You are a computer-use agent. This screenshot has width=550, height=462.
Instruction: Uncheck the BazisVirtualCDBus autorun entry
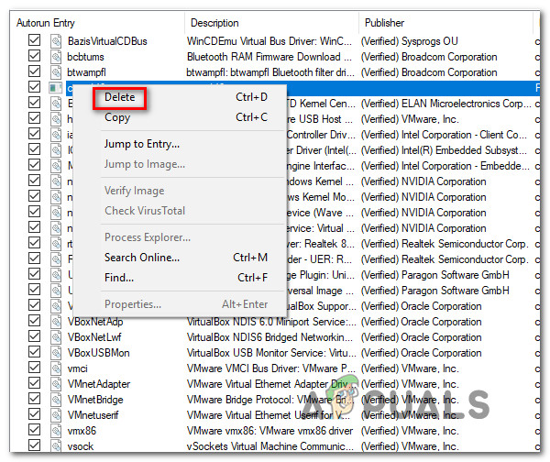(x=35, y=40)
